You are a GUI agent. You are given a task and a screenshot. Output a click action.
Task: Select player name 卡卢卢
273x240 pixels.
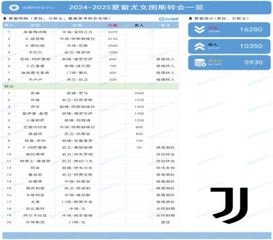pos(35,80)
